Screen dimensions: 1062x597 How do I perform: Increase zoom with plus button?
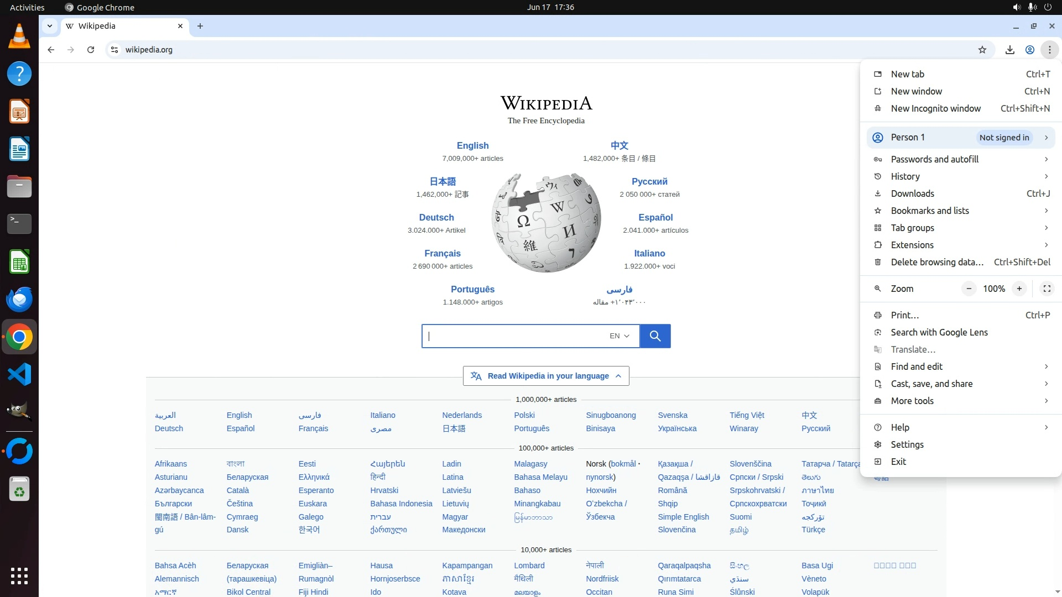[x=1019, y=289]
